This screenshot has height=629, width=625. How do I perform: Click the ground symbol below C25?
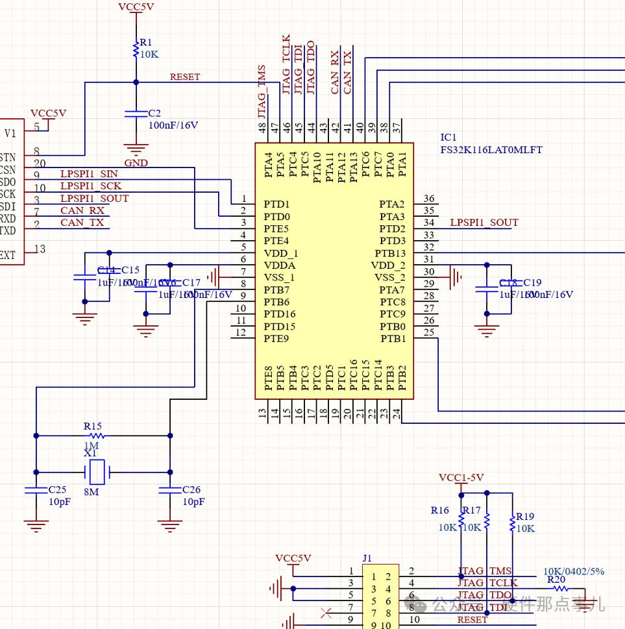point(36,526)
